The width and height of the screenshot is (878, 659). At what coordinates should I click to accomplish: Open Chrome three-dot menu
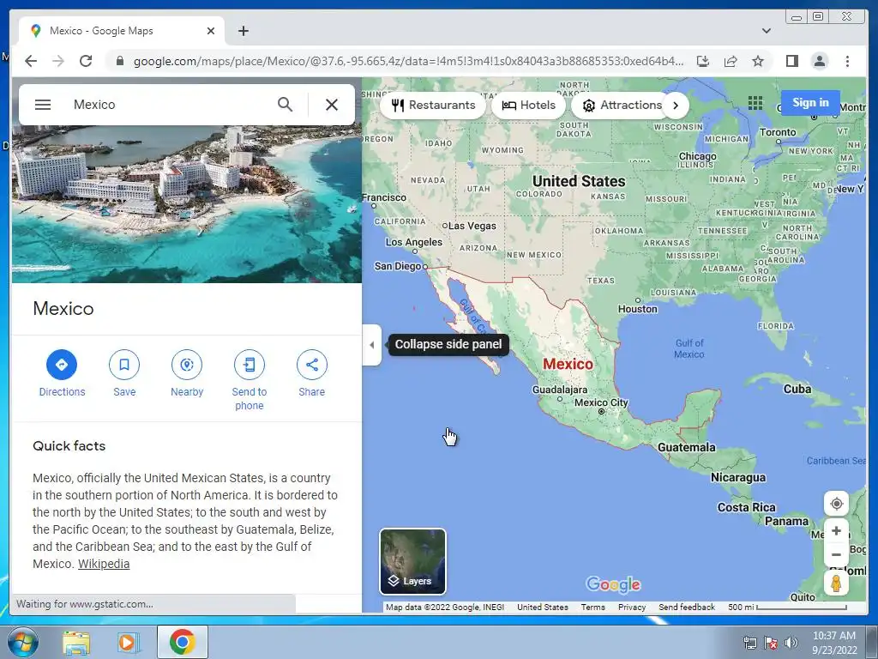pyautogui.click(x=847, y=61)
